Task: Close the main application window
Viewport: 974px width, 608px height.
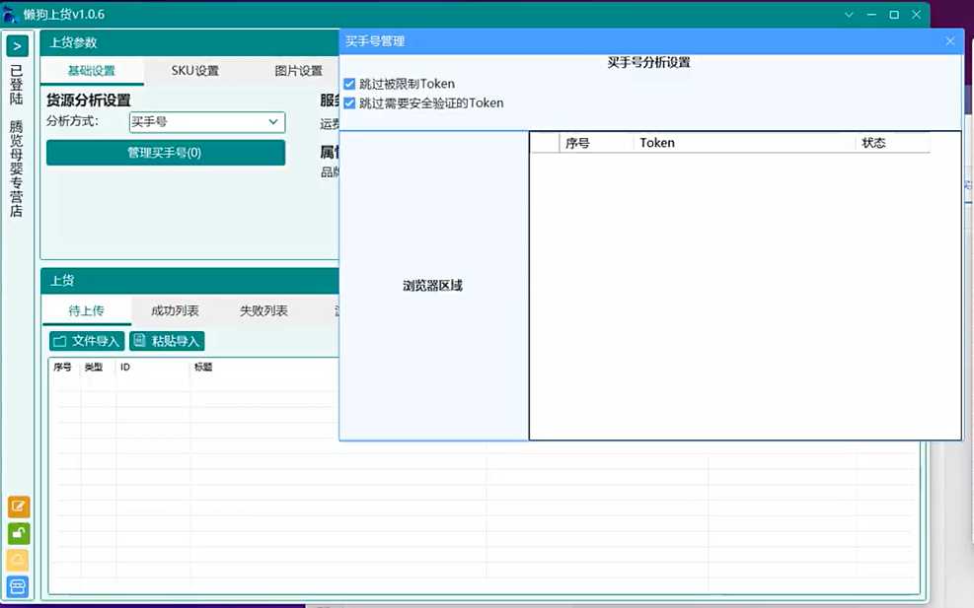Action: 916,14
